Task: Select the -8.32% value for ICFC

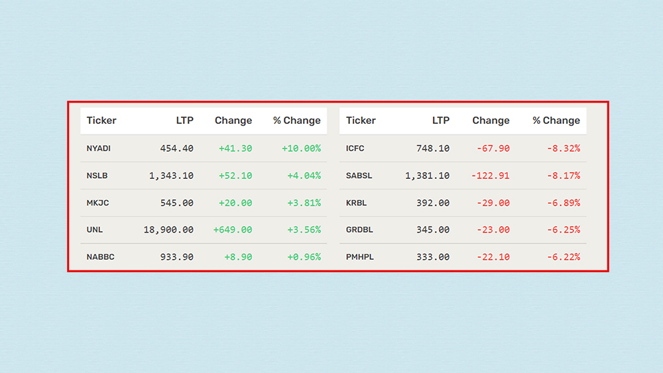Action: 564,148
